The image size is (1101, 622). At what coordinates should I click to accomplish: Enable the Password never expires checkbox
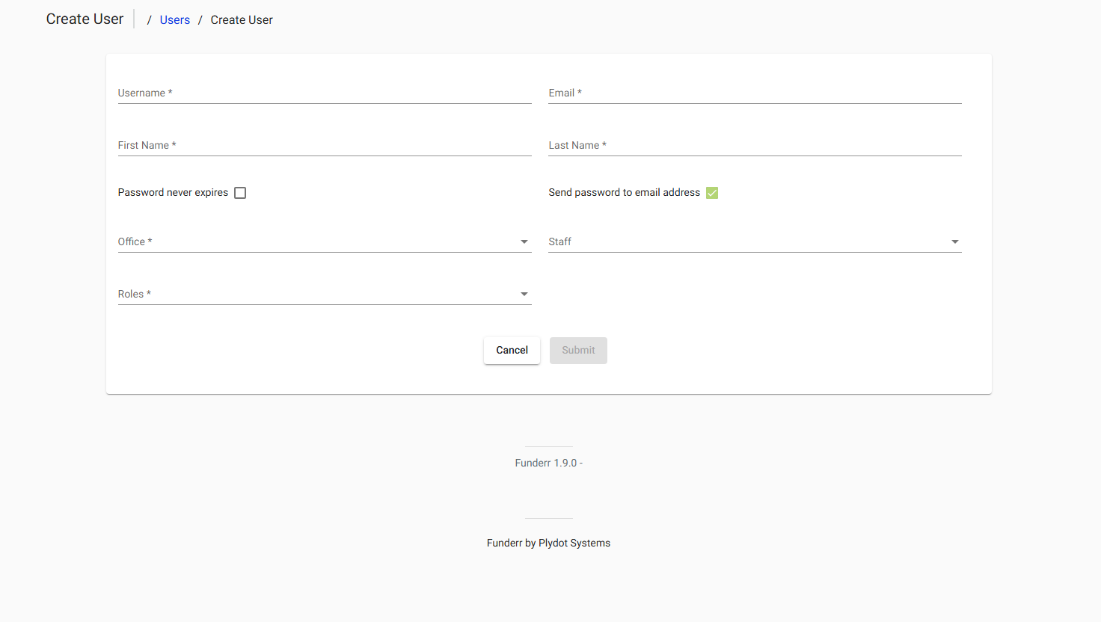coord(239,192)
